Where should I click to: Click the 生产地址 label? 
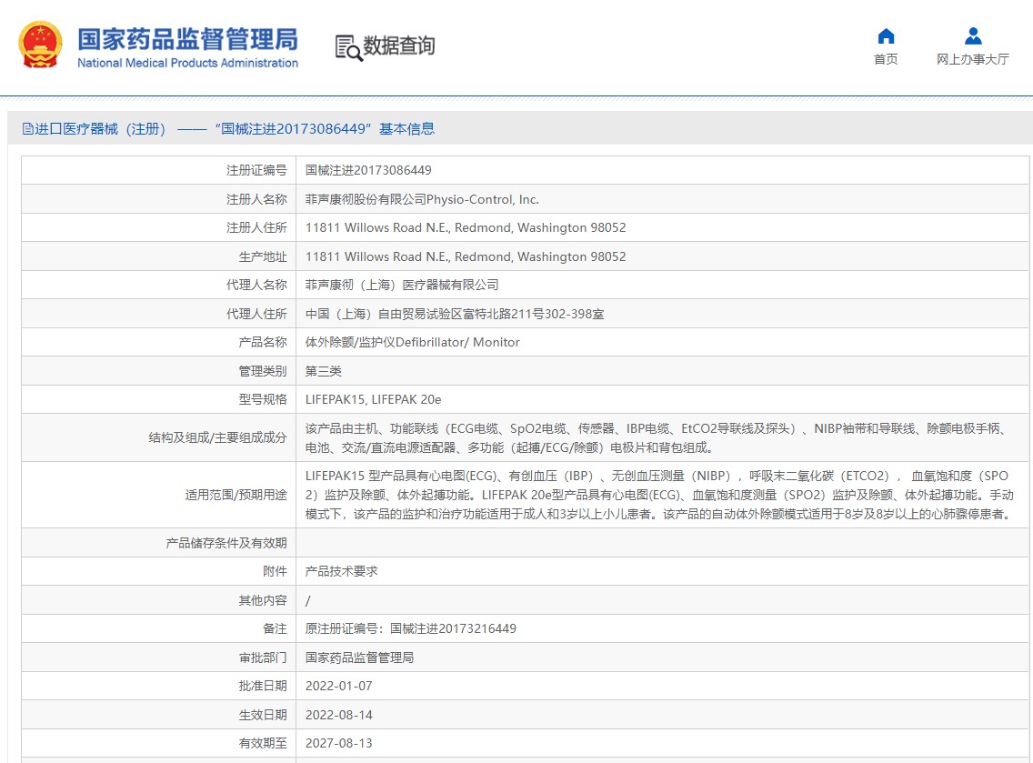coord(263,256)
